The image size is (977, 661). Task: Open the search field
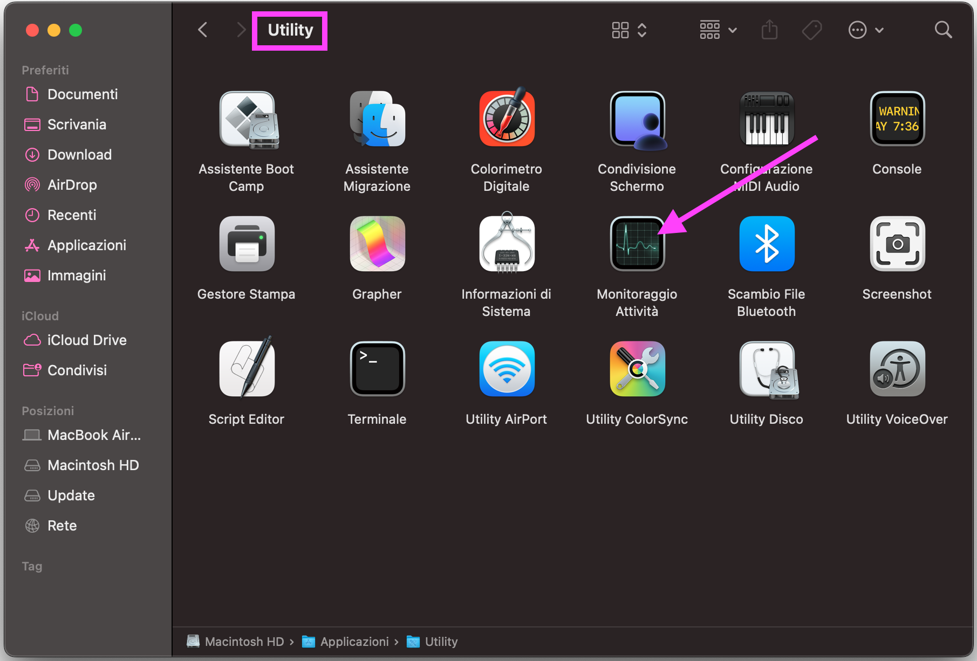point(942,30)
